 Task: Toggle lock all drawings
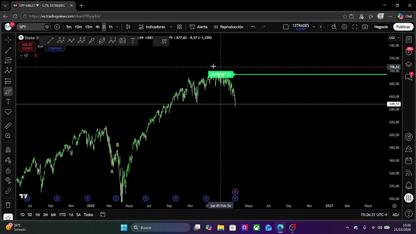pyautogui.click(x=8, y=171)
